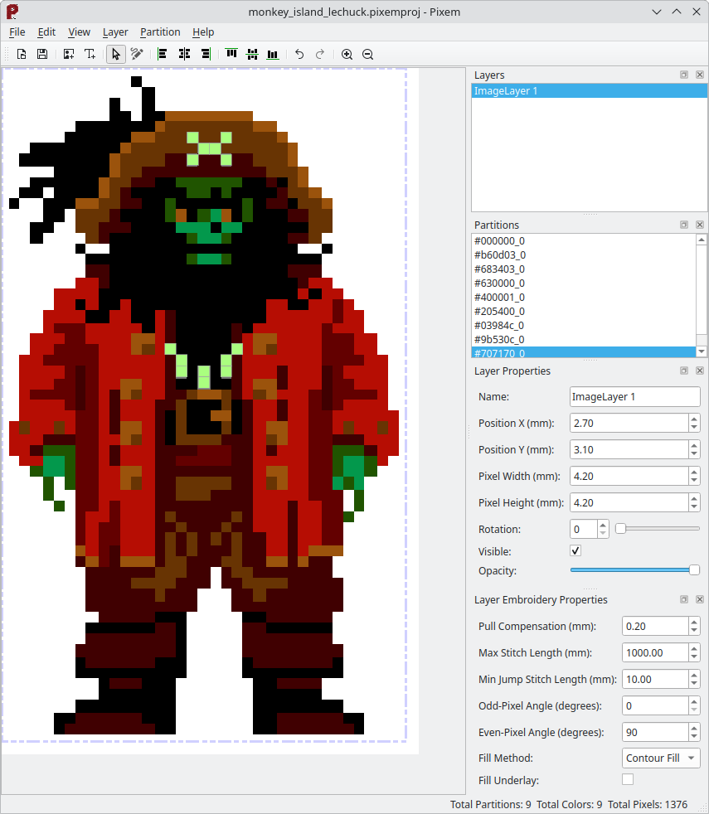Activate the pencil drawing tool

click(x=137, y=54)
